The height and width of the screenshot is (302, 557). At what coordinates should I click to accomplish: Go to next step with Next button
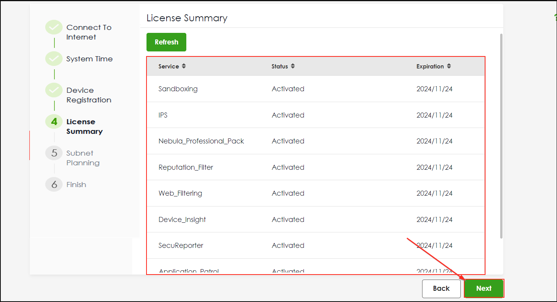pos(484,288)
